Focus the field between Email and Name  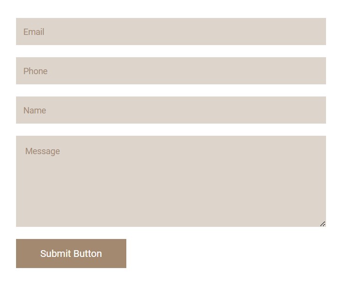(171, 71)
